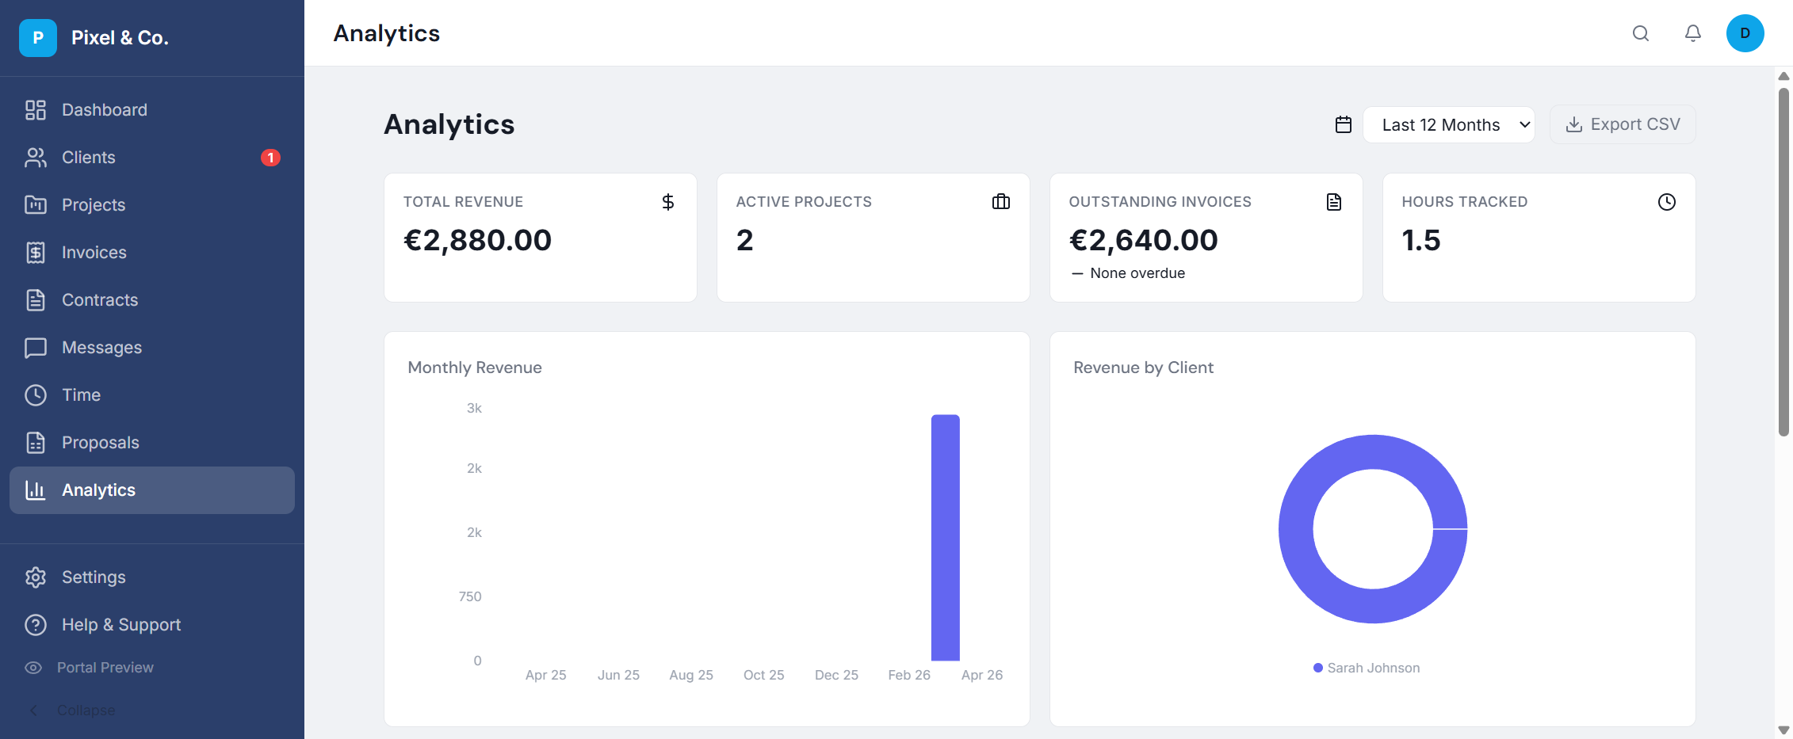The image size is (1793, 739).
Task: Open the Clients page
Action: [x=88, y=158]
